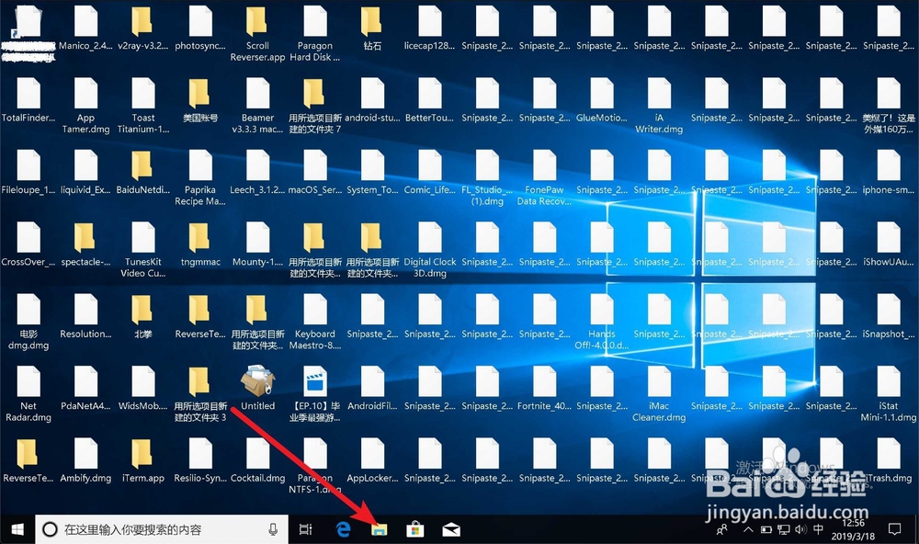This screenshot has width=919, height=544.
Task: Select the BetterTou file
Action: 429,99
